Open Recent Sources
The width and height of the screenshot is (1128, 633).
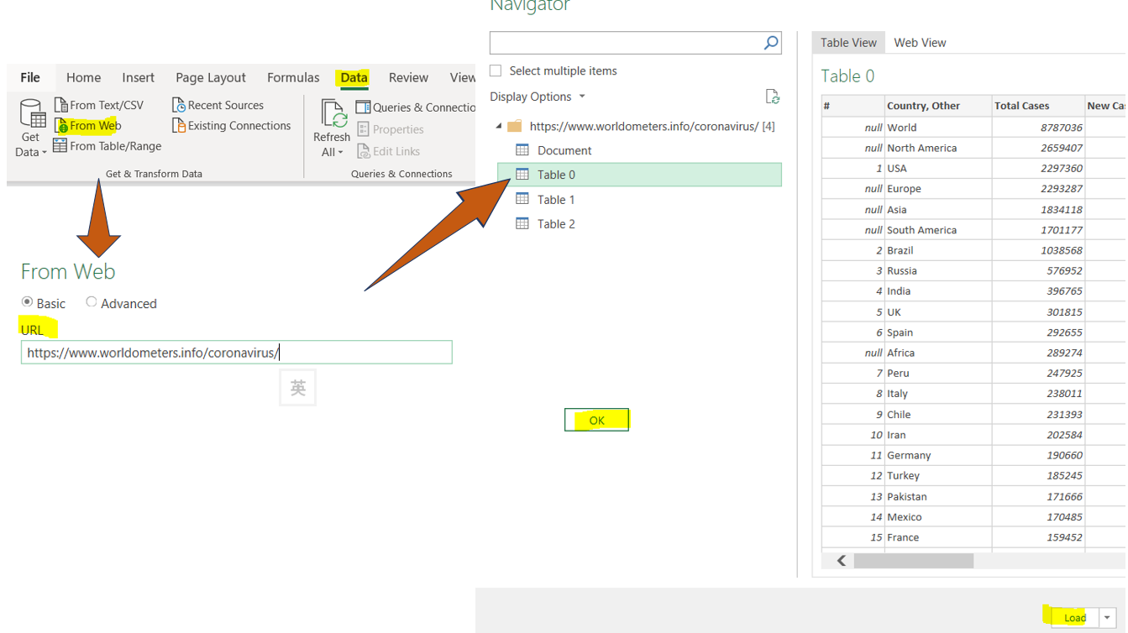218,105
